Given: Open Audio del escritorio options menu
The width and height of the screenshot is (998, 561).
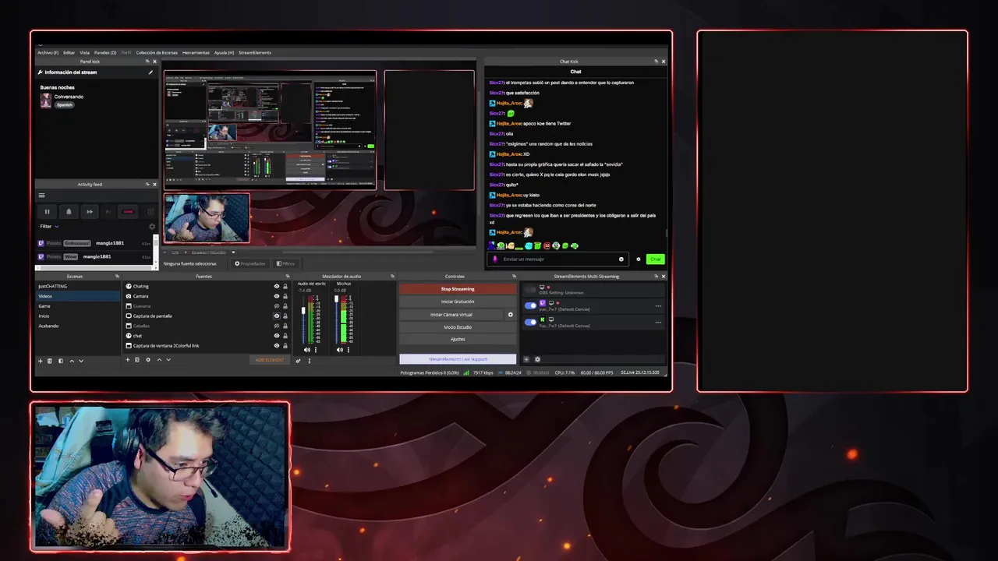Looking at the screenshot, I should pyautogui.click(x=316, y=350).
